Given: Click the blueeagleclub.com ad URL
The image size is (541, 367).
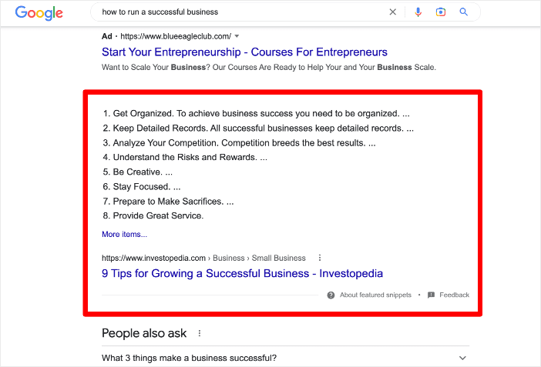Looking at the screenshot, I should tap(176, 36).
